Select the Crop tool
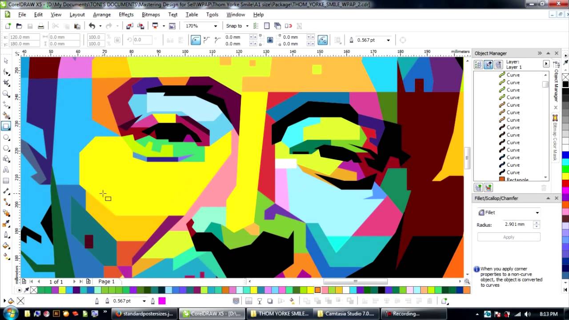Screen dimensions: 569x320 tap(6, 83)
